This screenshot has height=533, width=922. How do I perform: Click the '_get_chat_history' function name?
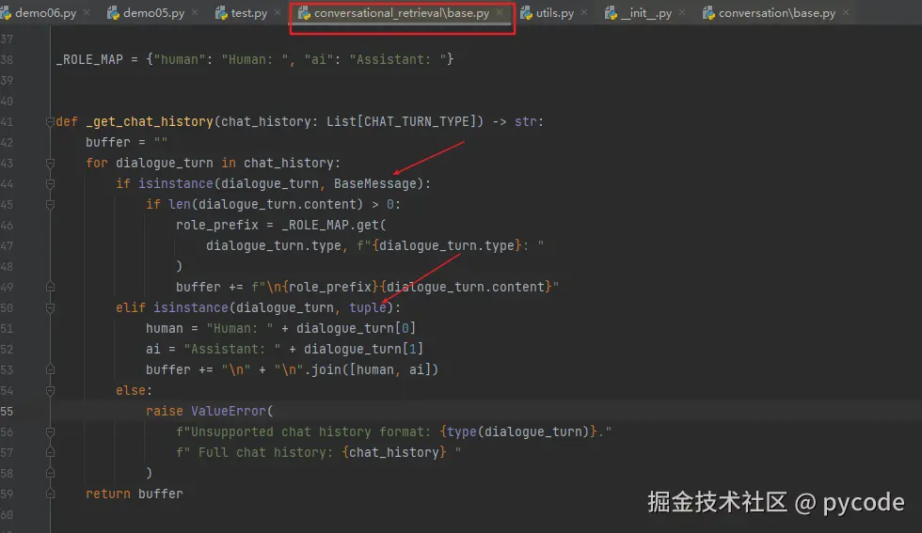[x=150, y=121]
